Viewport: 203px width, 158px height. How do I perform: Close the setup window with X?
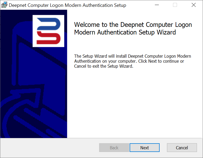pos(193,5)
